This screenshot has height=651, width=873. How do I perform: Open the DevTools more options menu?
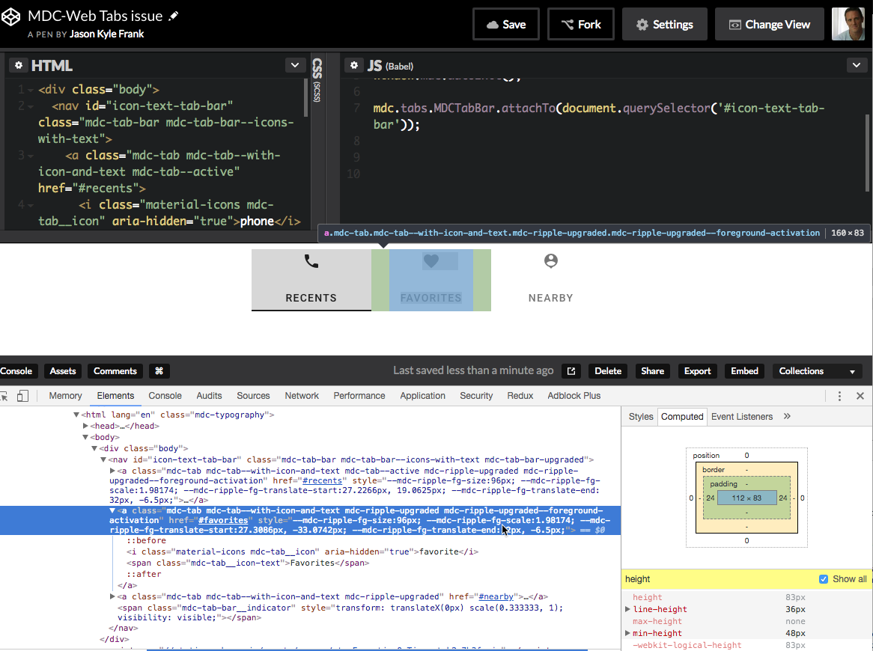[x=841, y=395]
